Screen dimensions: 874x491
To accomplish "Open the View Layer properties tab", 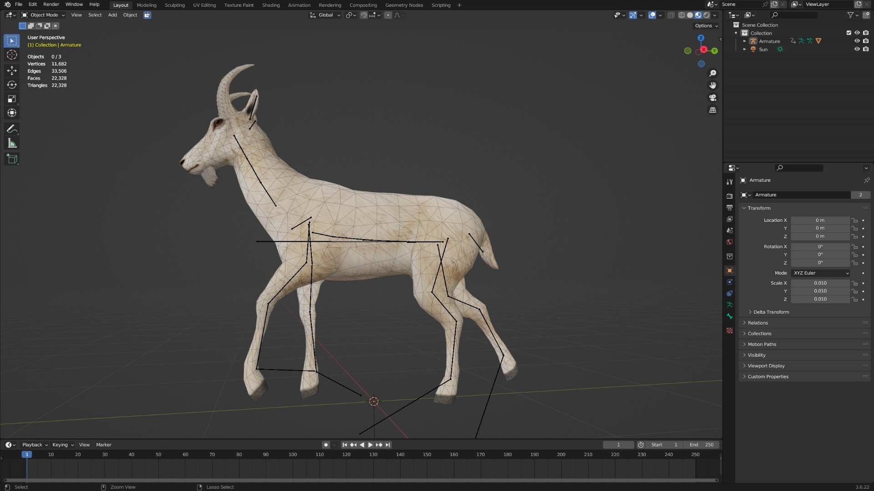I will pos(730,219).
